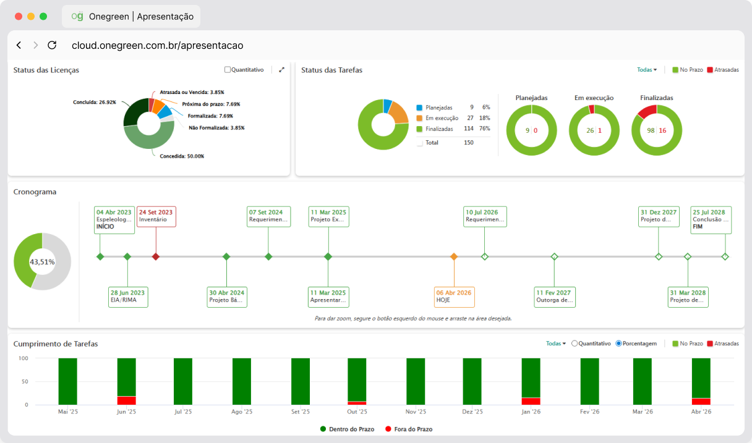This screenshot has width=752, height=443.
Task: Select the Onegreen | Apresentação browser tab
Action: [131, 17]
